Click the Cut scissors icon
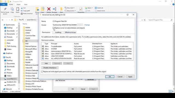The height and width of the screenshot is (98, 175). (x=22, y=8)
